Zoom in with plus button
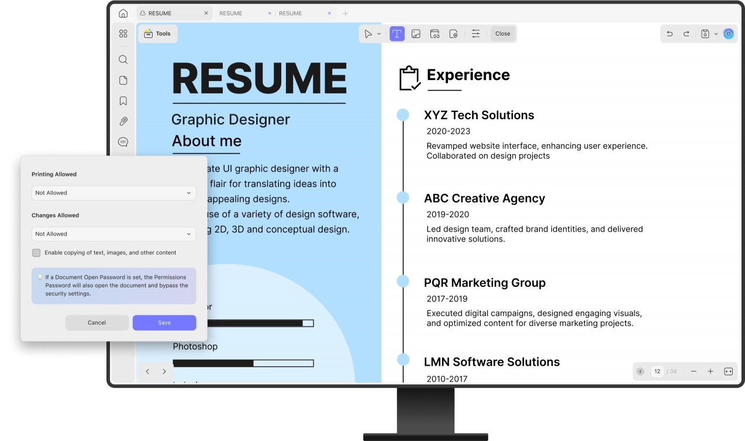 [x=710, y=371]
